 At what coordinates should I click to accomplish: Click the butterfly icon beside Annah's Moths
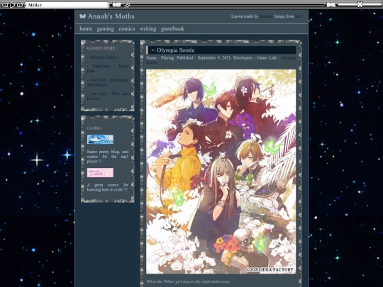[82, 16]
